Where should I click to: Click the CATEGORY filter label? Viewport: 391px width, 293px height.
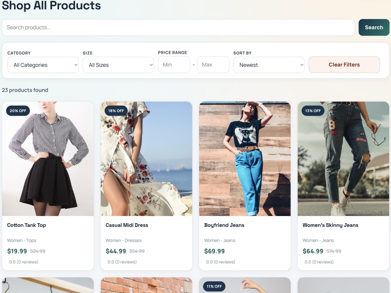pos(19,53)
